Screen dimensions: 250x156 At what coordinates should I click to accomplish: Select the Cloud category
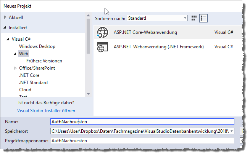[25, 90]
